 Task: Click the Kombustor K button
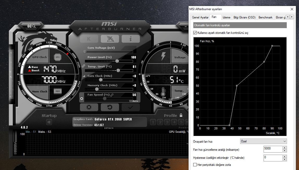[x=89, y=39]
